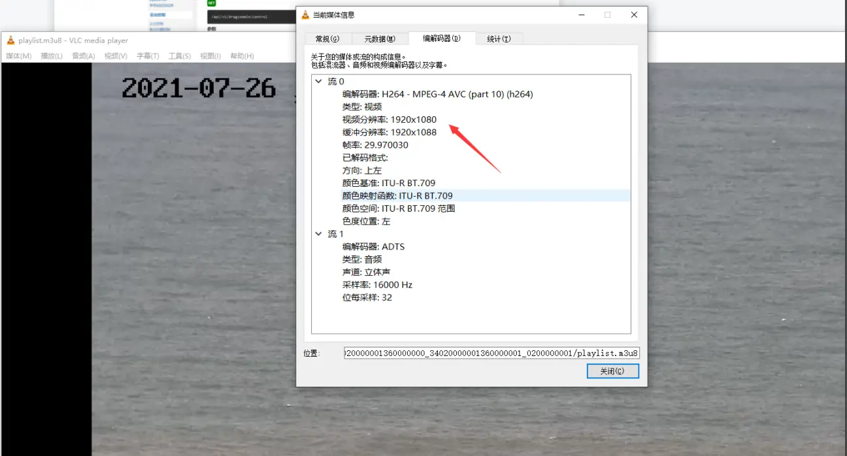Screen dimensions: 847x456
Task: Show the 统计(T) tab
Action: tap(499, 39)
